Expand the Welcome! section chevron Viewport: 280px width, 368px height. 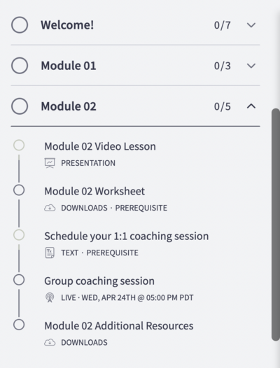click(x=251, y=25)
